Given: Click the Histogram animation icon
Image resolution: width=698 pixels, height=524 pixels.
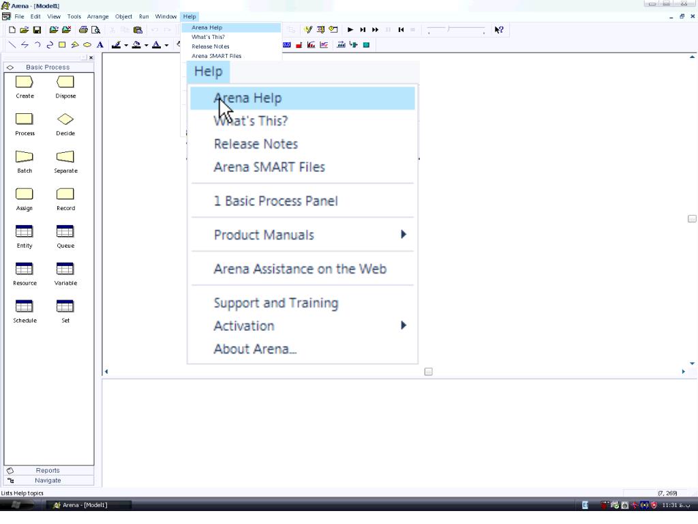Looking at the screenshot, I should [x=311, y=44].
